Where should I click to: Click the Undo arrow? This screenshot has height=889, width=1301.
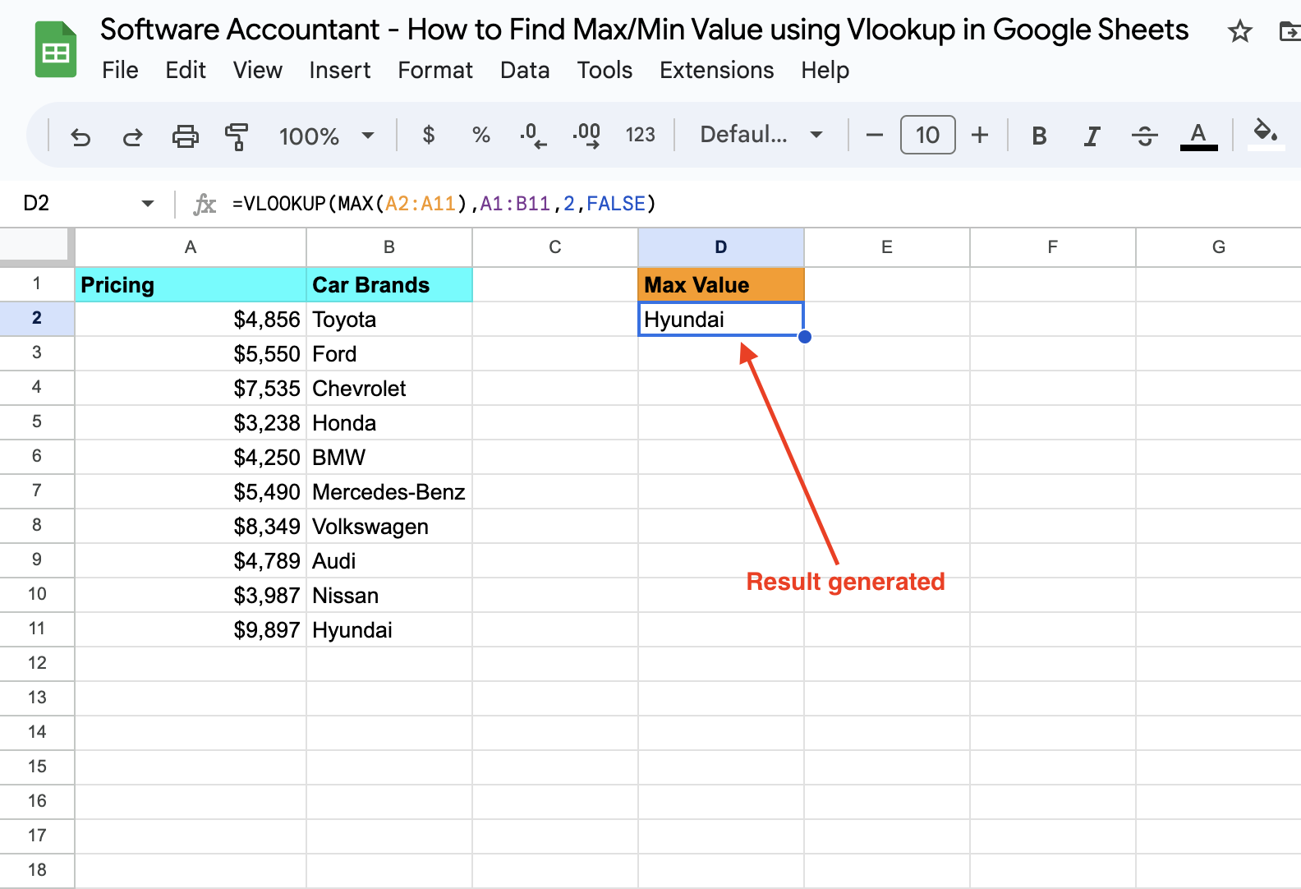click(80, 136)
